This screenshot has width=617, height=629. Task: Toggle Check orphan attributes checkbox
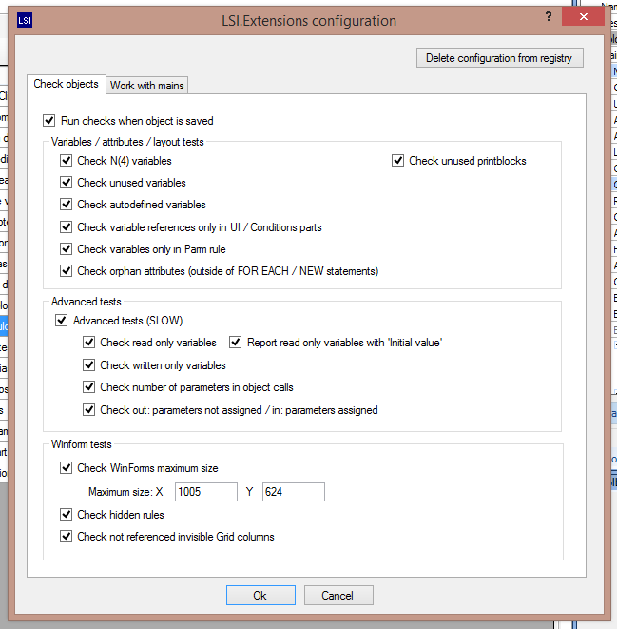click(x=67, y=271)
